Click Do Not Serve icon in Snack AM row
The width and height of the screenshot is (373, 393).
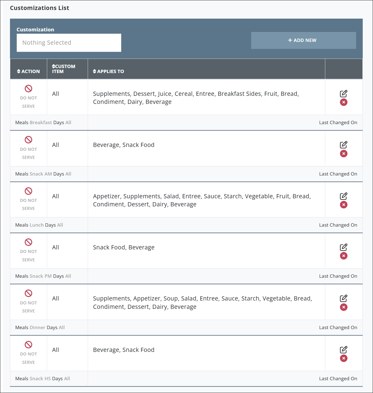click(28, 140)
